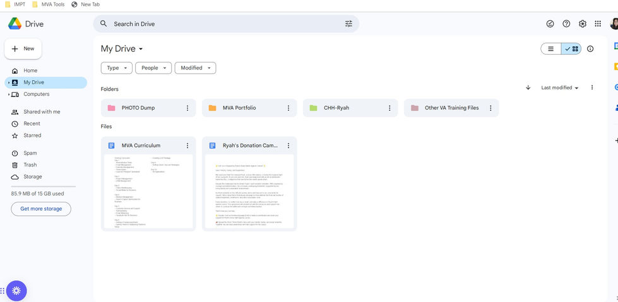618x302 pixels.
Task: Open the account profile picture
Action: pyautogui.click(x=614, y=23)
